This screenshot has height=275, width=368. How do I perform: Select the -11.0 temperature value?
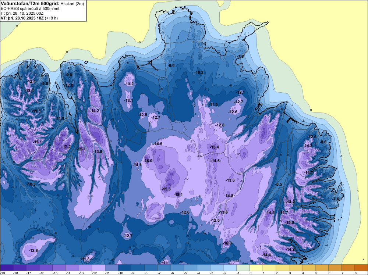60,119
